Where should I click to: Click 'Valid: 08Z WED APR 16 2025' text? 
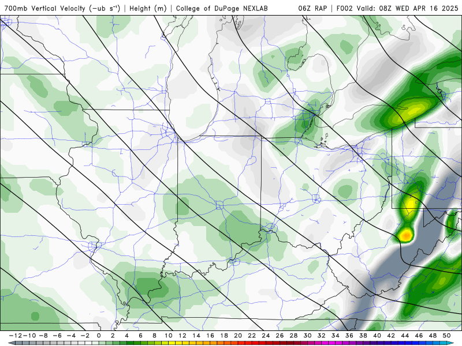click(x=408, y=8)
